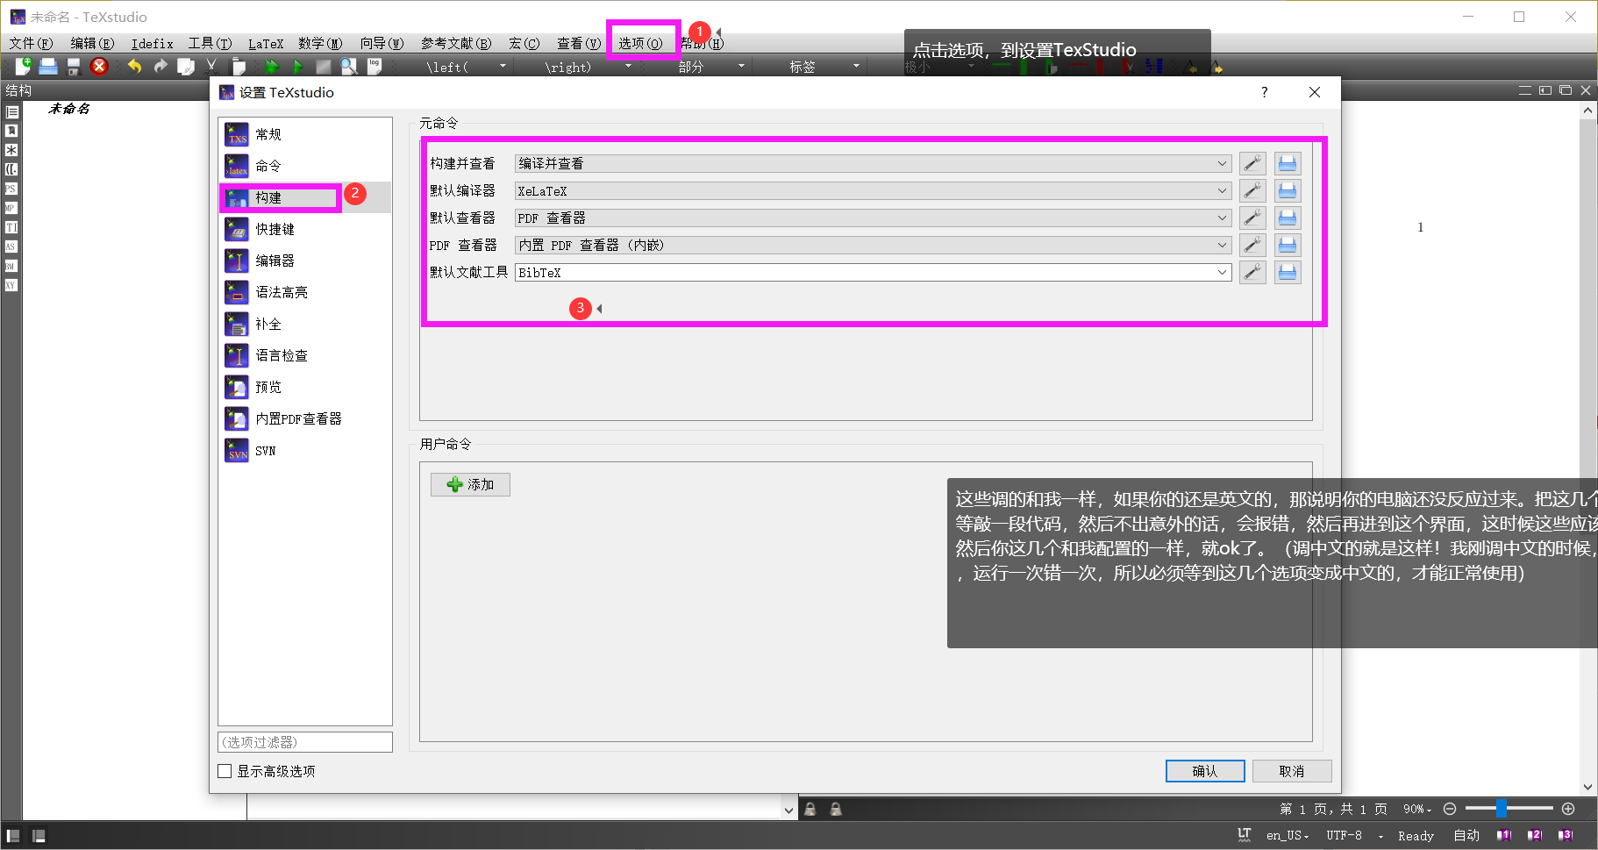Click the Cut scissors icon on the toolbar
Image resolution: width=1598 pixels, height=850 pixels.
pyautogui.click(x=211, y=66)
